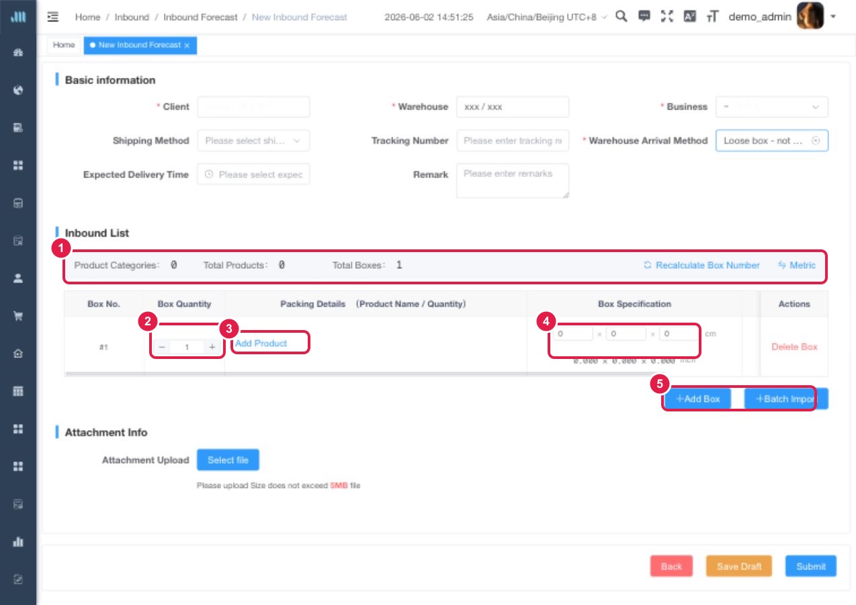Open the globe sidebar icon
The height and width of the screenshot is (605, 856).
click(x=19, y=90)
